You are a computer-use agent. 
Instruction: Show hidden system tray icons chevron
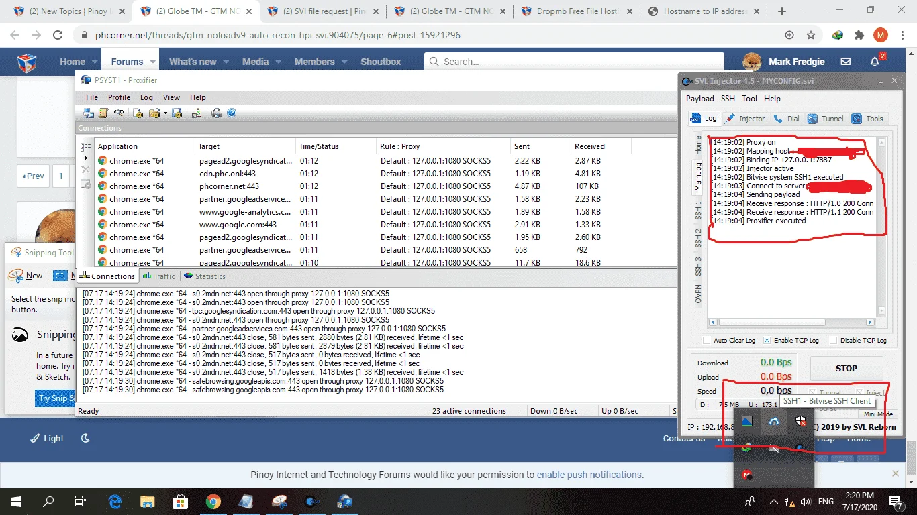point(774,501)
